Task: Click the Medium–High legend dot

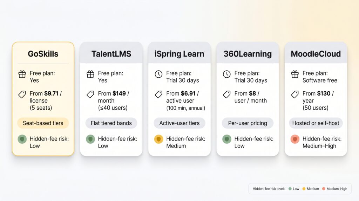Action: [x=323, y=189]
